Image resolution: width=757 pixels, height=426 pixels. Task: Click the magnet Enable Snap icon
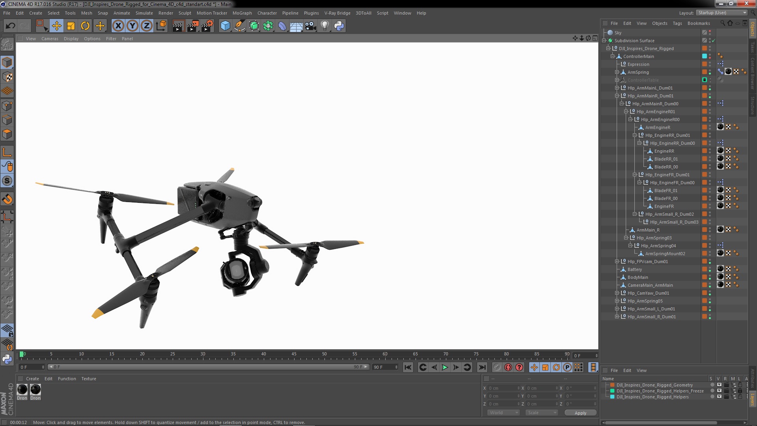coord(7,199)
